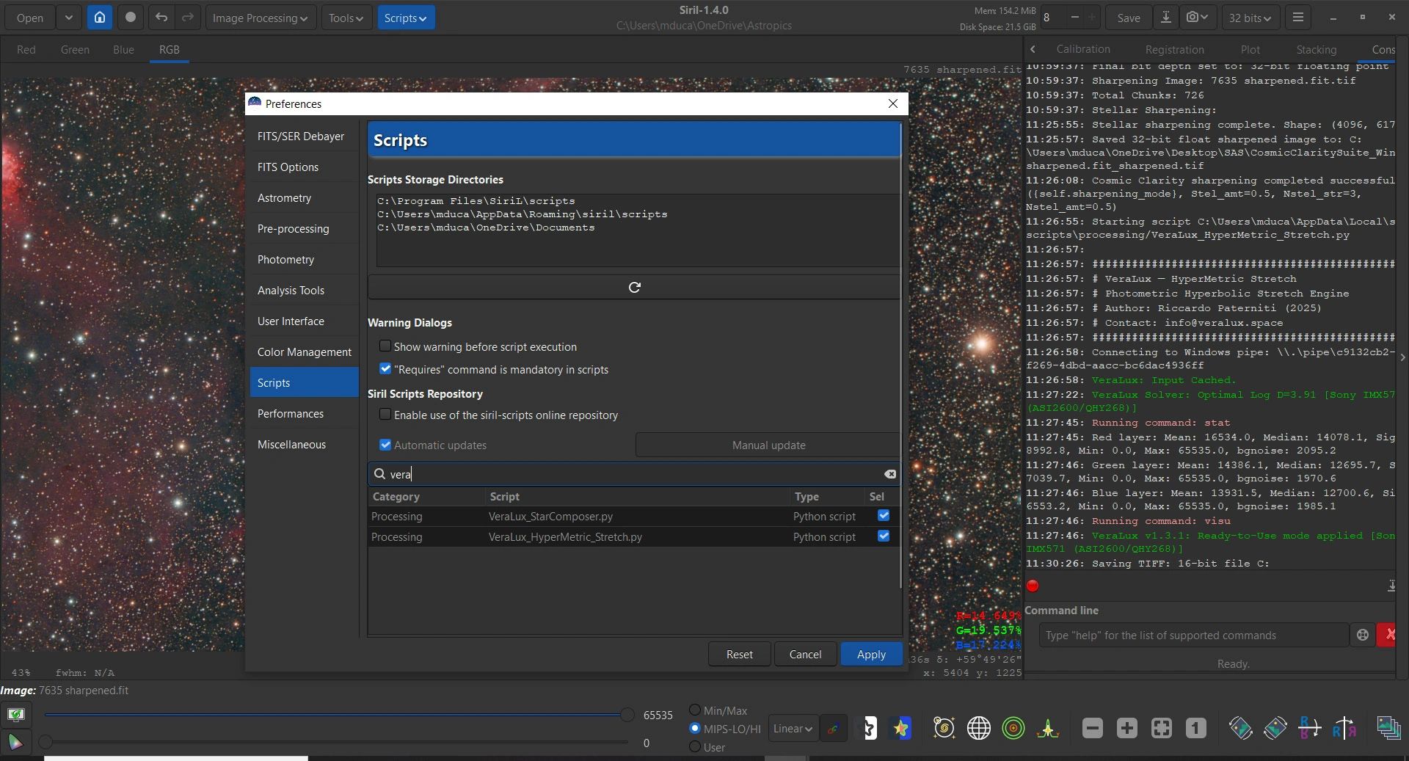The height and width of the screenshot is (761, 1409).
Task: Open the snapshot camera dropdown
Action: click(1197, 18)
